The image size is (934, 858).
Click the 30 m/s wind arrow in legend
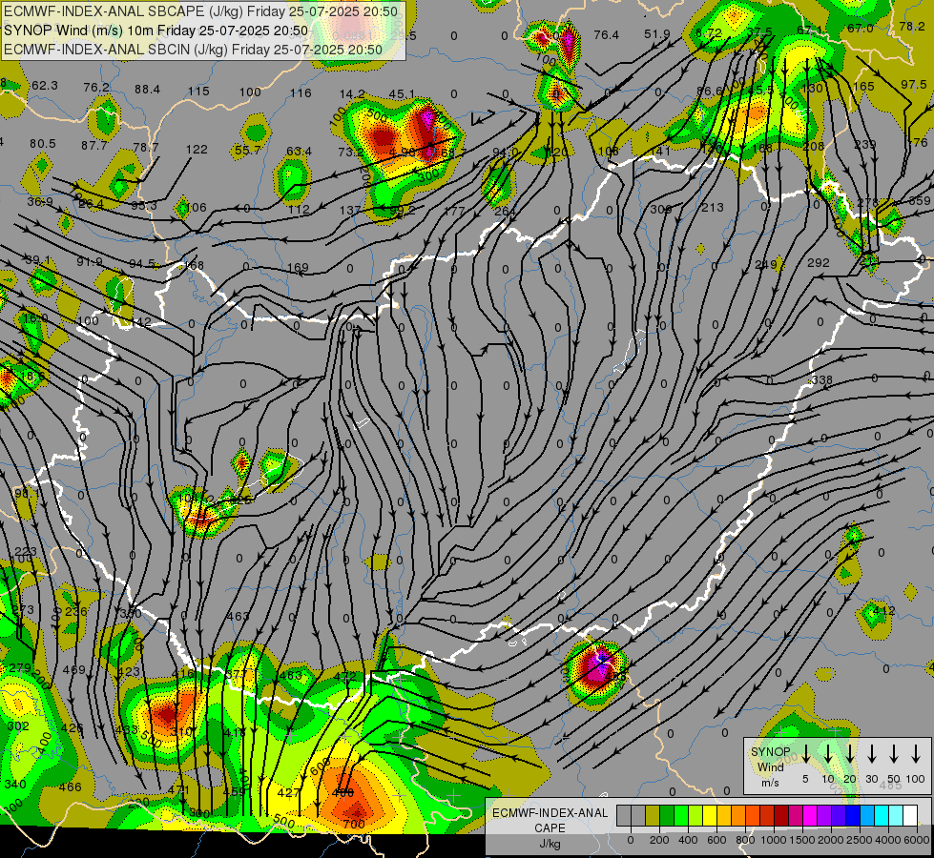871,753
